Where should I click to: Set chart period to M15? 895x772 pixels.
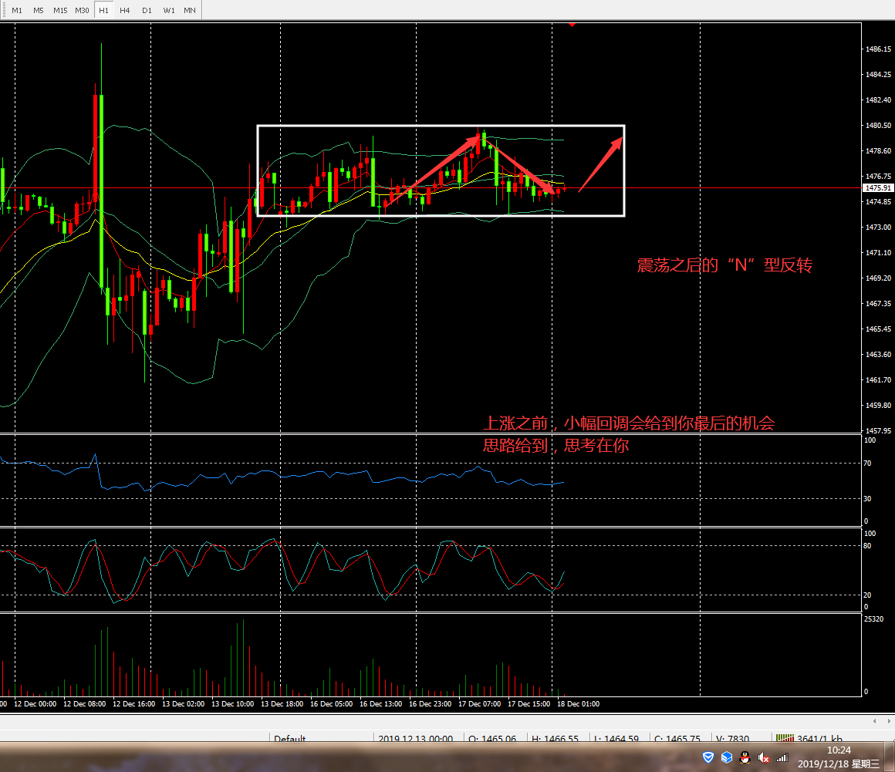click(60, 10)
